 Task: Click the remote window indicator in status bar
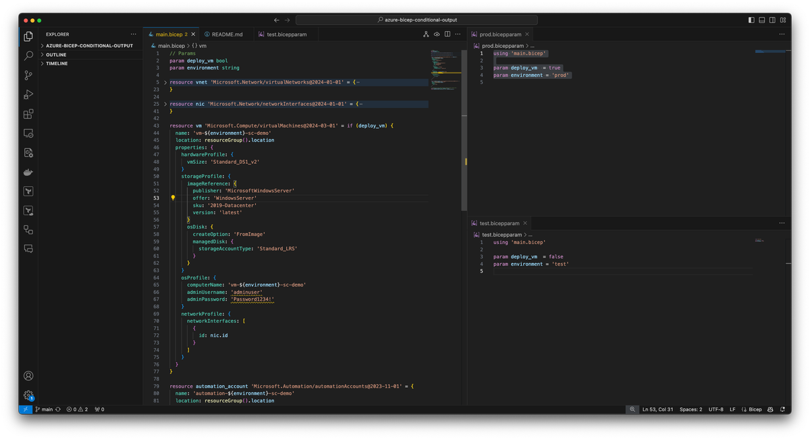[26, 409]
